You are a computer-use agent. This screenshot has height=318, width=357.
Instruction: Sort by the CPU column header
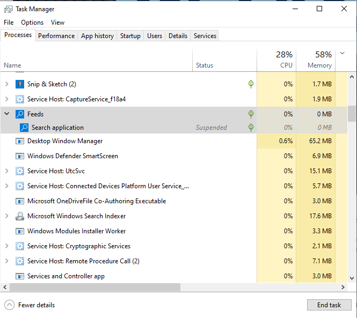(276, 60)
